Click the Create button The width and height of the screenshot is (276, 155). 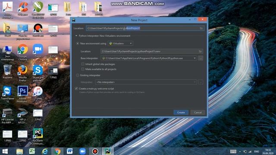point(181,112)
